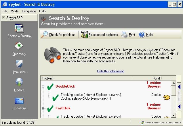Click the cookie icon on DoubleClick cookie row
The image size is (183, 126).
click(x=167, y=97)
